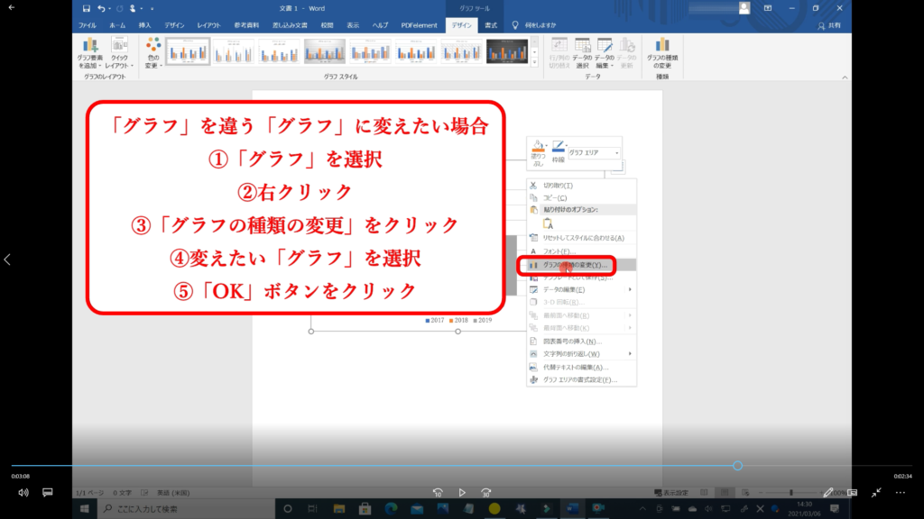Click the video progress slider handle

tap(737, 466)
